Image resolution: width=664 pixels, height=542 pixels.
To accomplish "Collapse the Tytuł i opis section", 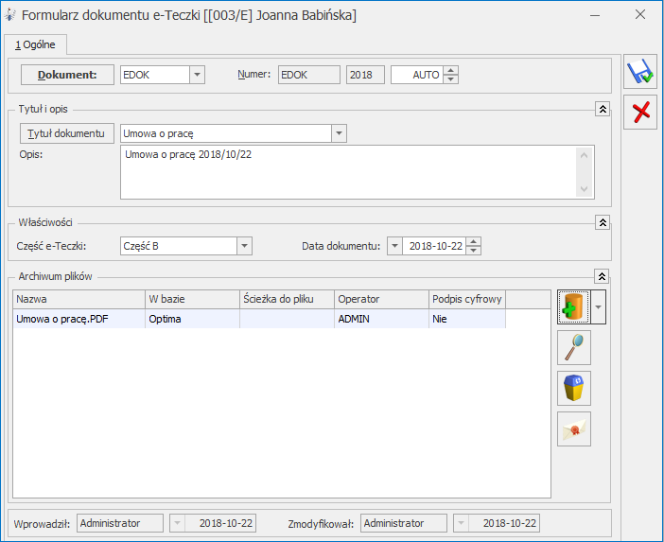I will (602, 110).
